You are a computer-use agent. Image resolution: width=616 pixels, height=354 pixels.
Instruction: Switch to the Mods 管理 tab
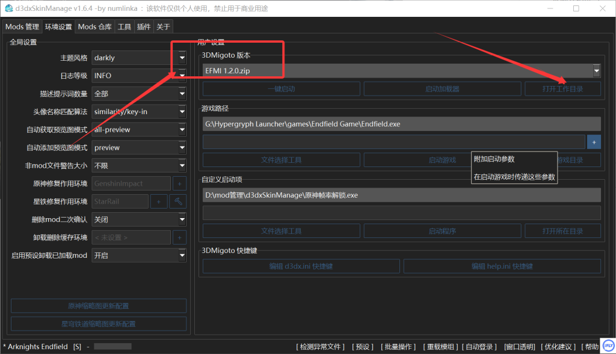[22, 26]
